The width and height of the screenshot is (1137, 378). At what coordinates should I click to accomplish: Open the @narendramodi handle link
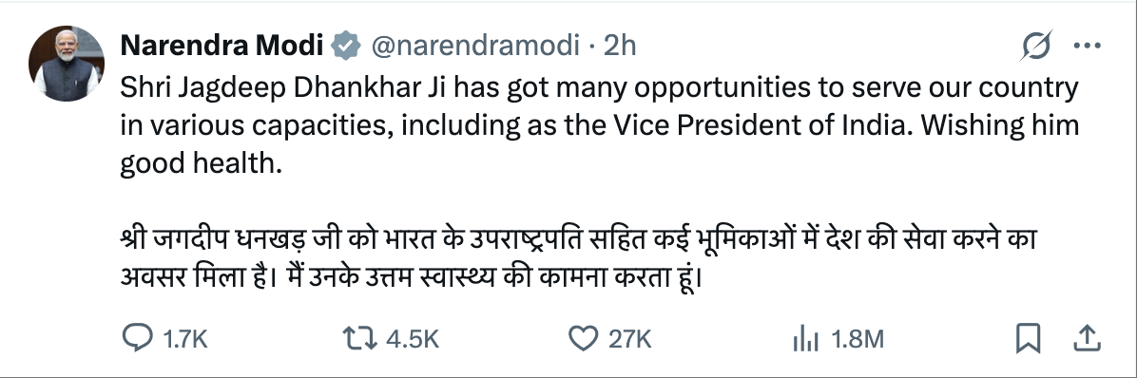[475, 46]
